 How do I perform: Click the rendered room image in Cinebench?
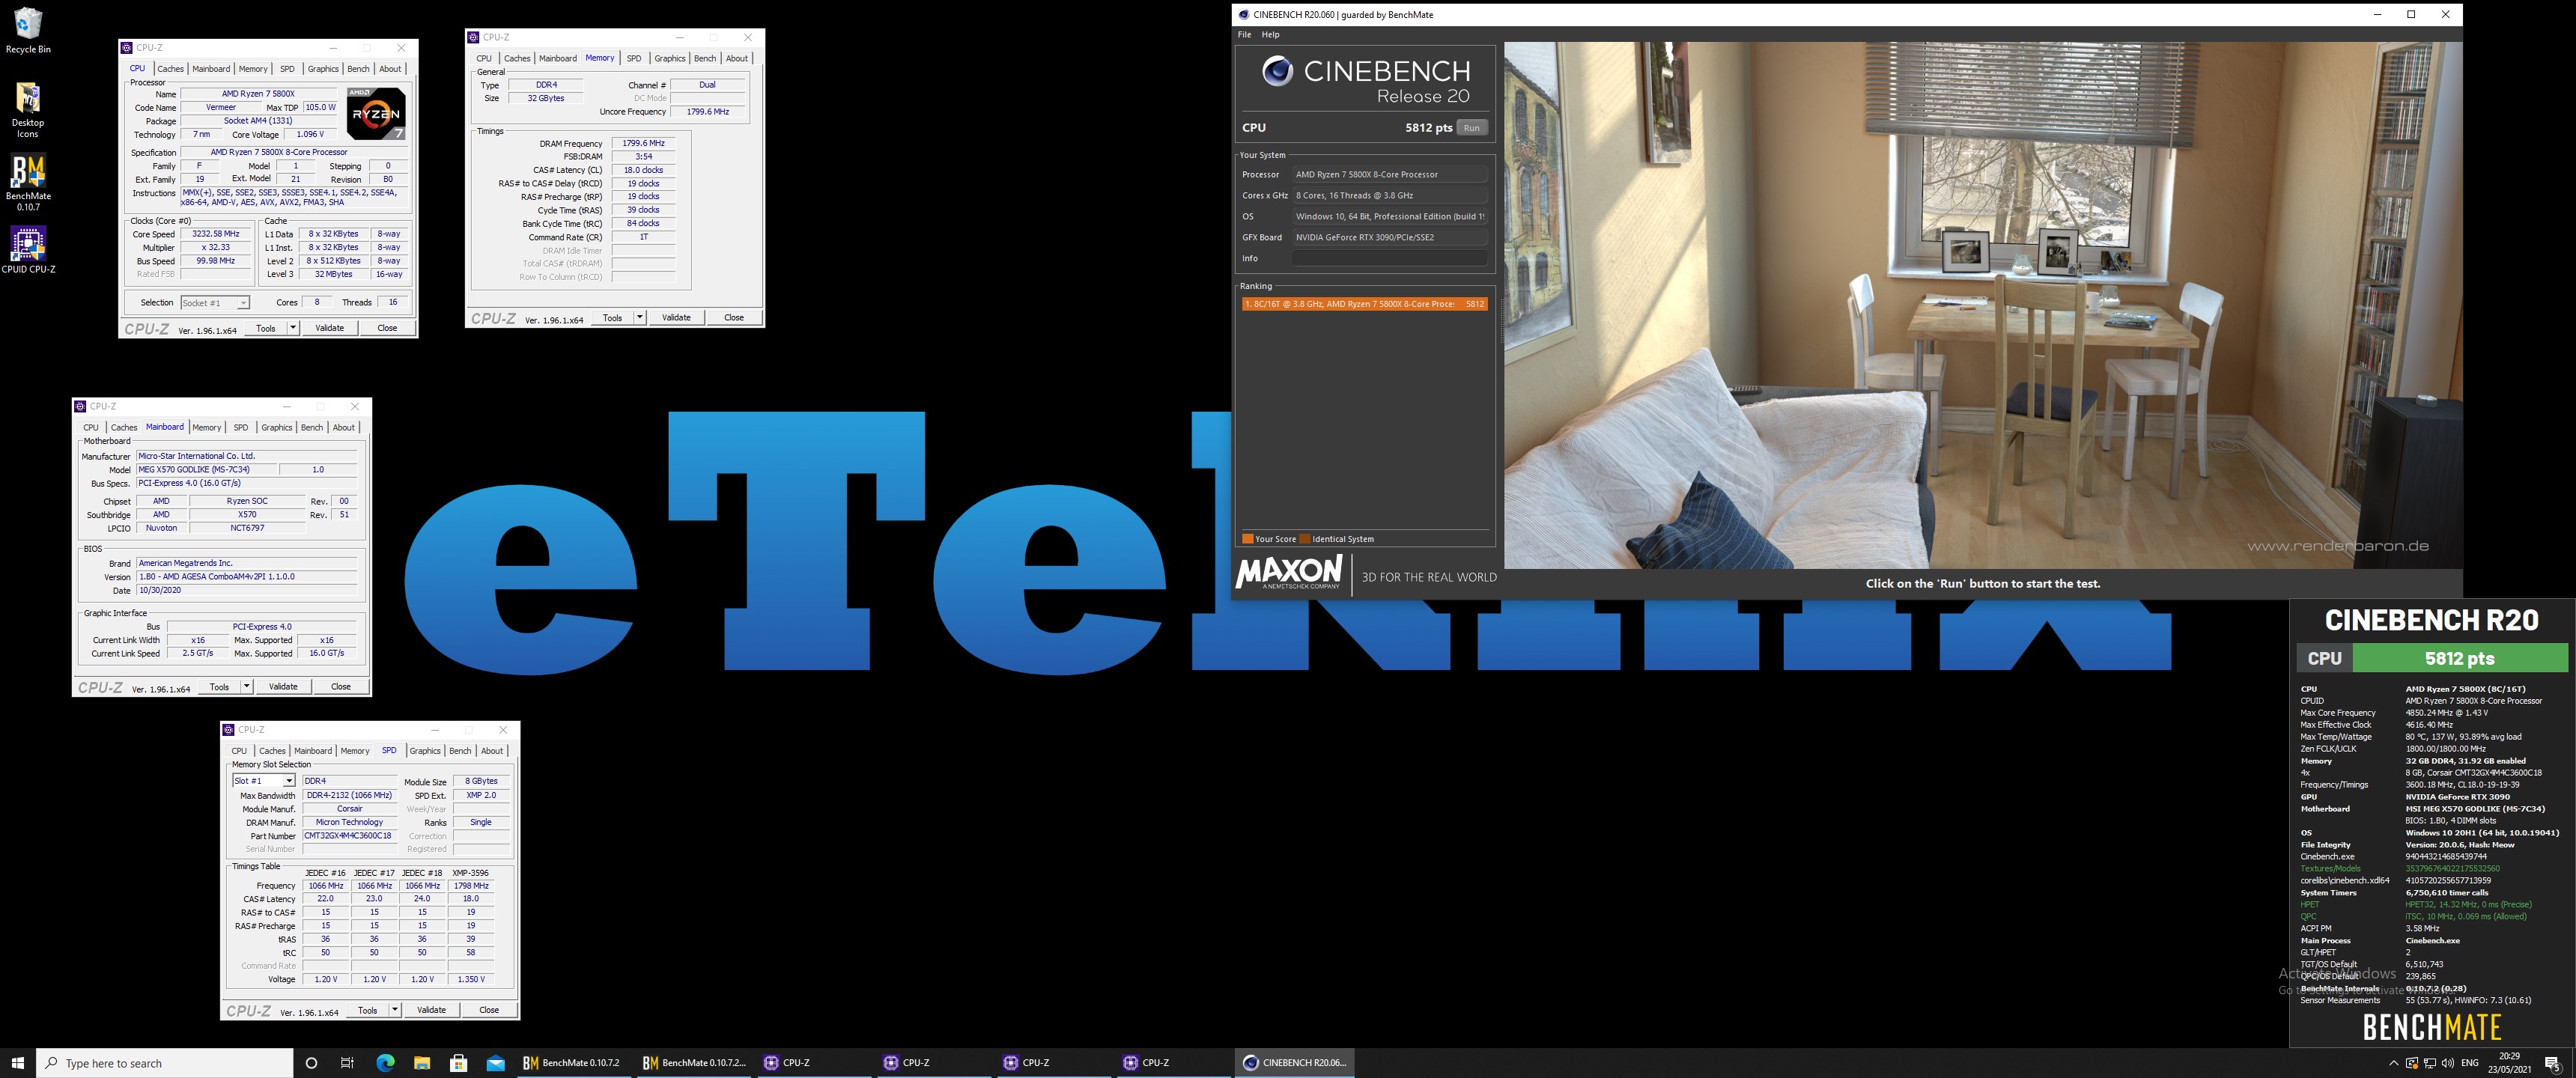[x=1983, y=305]
